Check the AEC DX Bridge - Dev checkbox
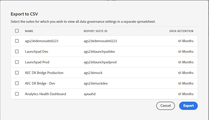Screen dimensions: 209x120 [x=17, y=83]
